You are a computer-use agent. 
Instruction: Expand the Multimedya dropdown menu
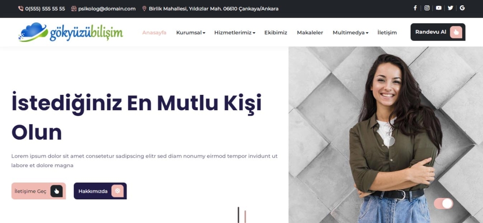point(351,33)
